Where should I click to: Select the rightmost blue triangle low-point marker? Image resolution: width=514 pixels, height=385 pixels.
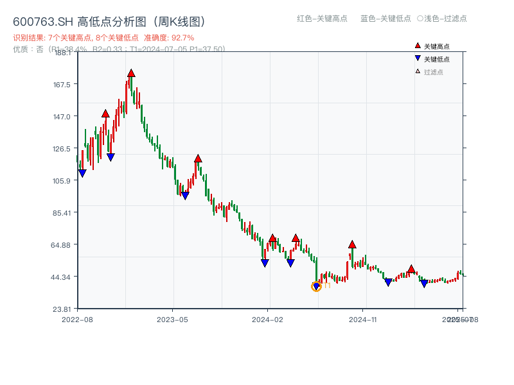pyautogui.click(x=424, y=282)
